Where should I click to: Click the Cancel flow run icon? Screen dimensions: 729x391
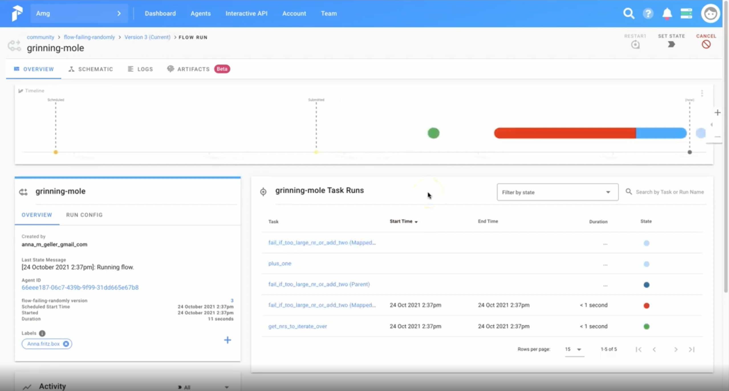pos(706,44)
